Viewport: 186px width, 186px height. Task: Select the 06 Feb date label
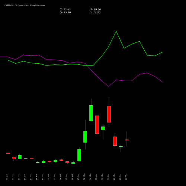point(7,177)
